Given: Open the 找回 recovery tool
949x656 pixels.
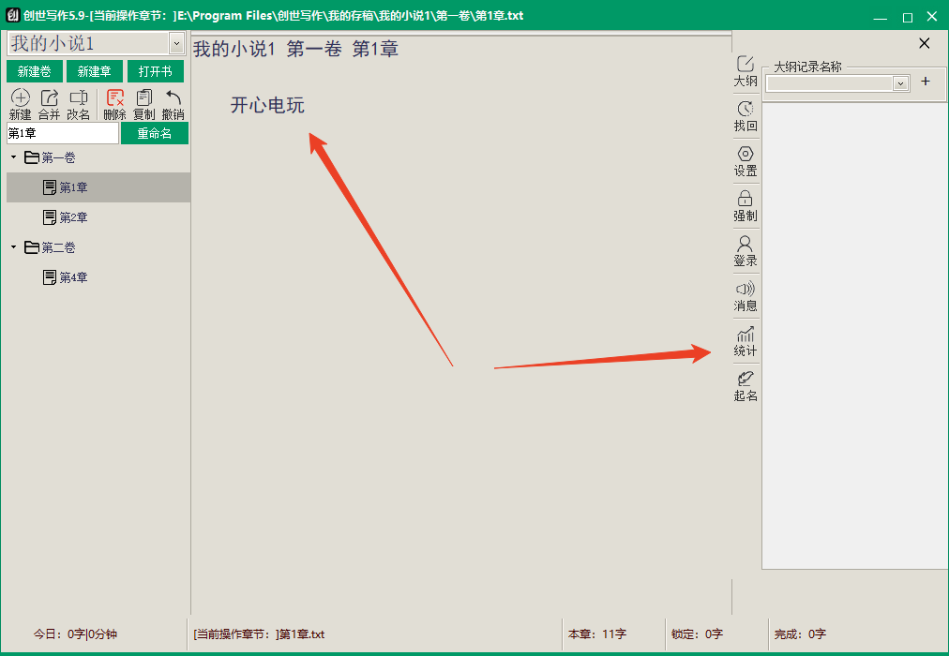Looking at the screenshot, I should click(x=746, y=116).
